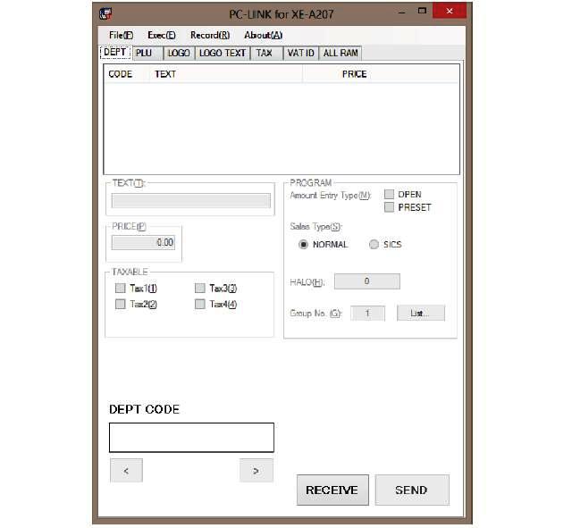Click the DEPT CODE input box

coord(191,438)
